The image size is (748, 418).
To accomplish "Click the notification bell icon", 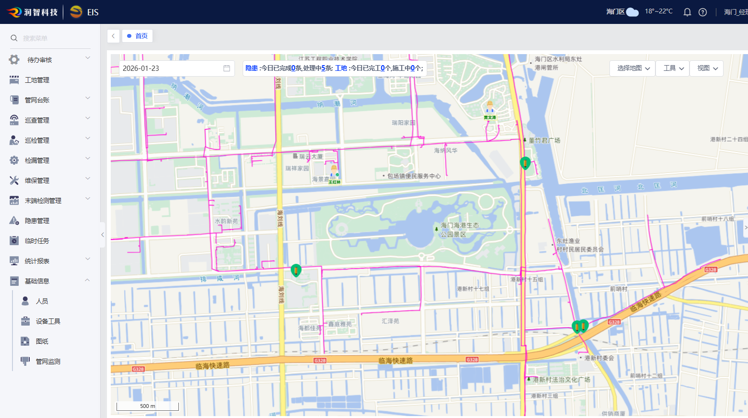I will [687, 12].
